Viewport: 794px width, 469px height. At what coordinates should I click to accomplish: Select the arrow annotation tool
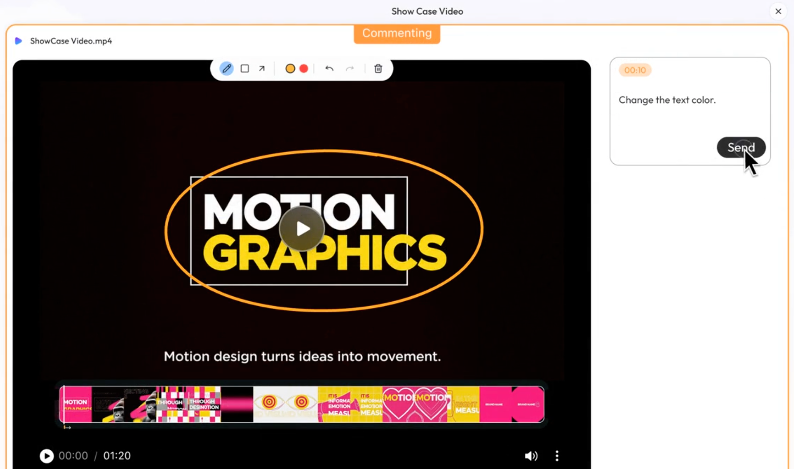tap(262, 69)
